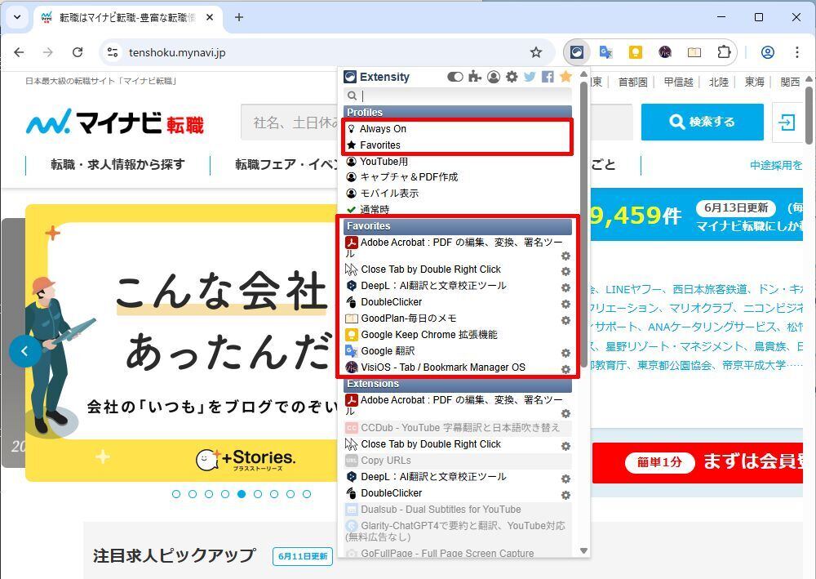Open options gear for Adobe Acrobat in Favorites
816x579 pixels.
tap(565, 256)
